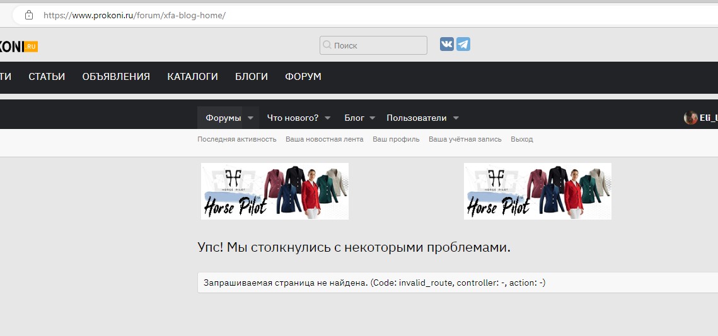Click the magnifier icon in search box
718x336 pixels.
[327, 45]
